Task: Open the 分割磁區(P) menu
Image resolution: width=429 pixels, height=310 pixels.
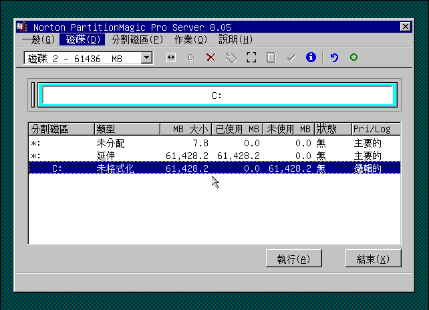Action: pos(137,39)
